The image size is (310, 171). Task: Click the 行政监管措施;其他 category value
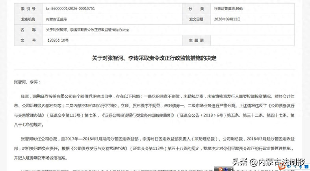point(228,9)
